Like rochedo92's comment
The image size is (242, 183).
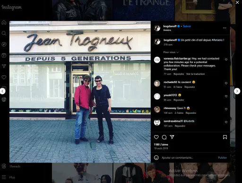pyautogui.click(x=226, y=83)
